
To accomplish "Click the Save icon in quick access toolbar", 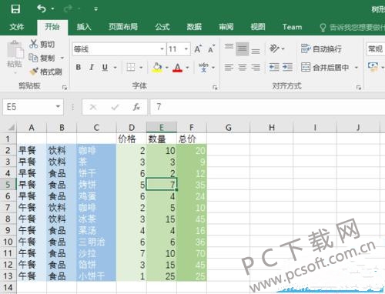I will 15,8.
